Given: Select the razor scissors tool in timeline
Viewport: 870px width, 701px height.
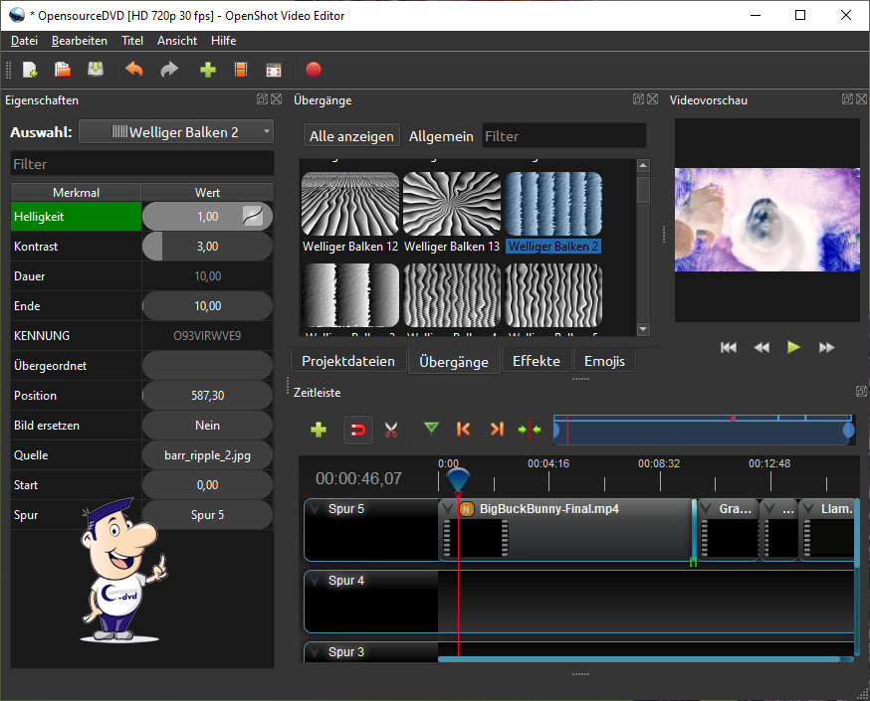Looking at the screenshot, I should 391,430.
